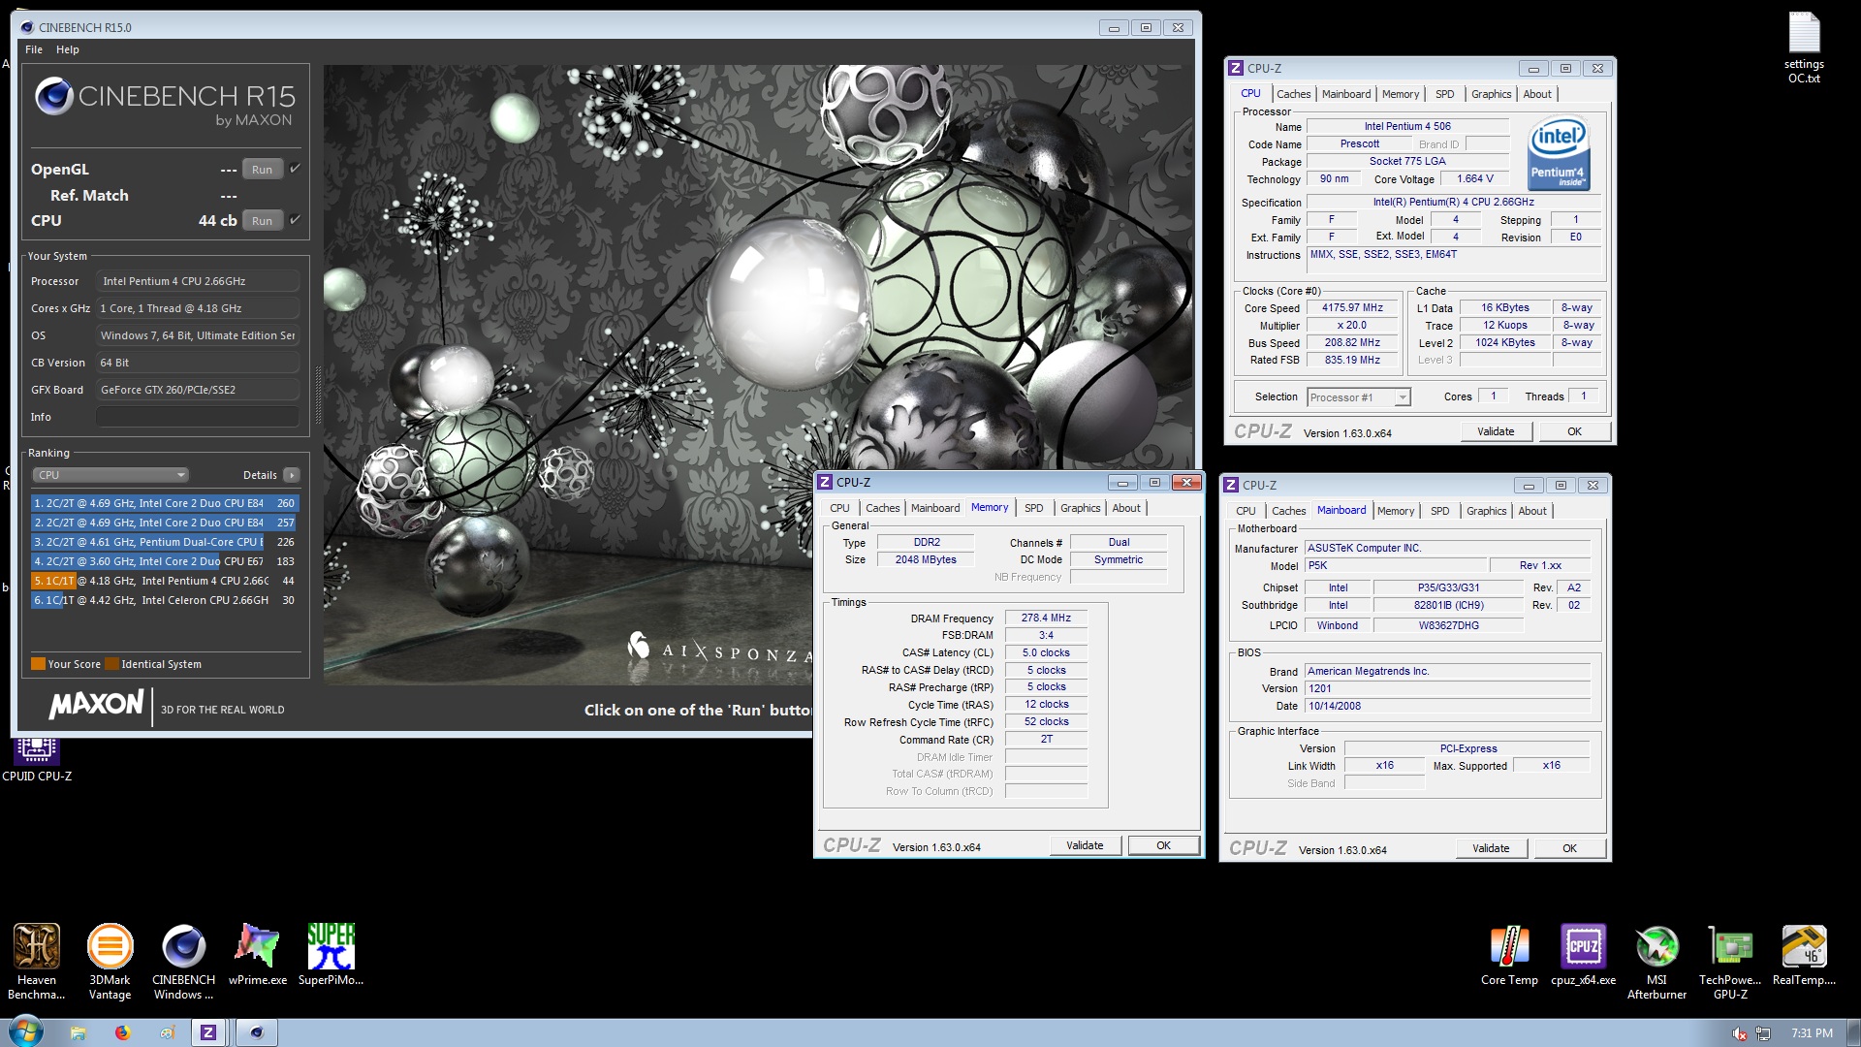Screen dimensions: 1861x1047
Task: Open About tab in top CPU-Z window
Action: pos(1536,94)
